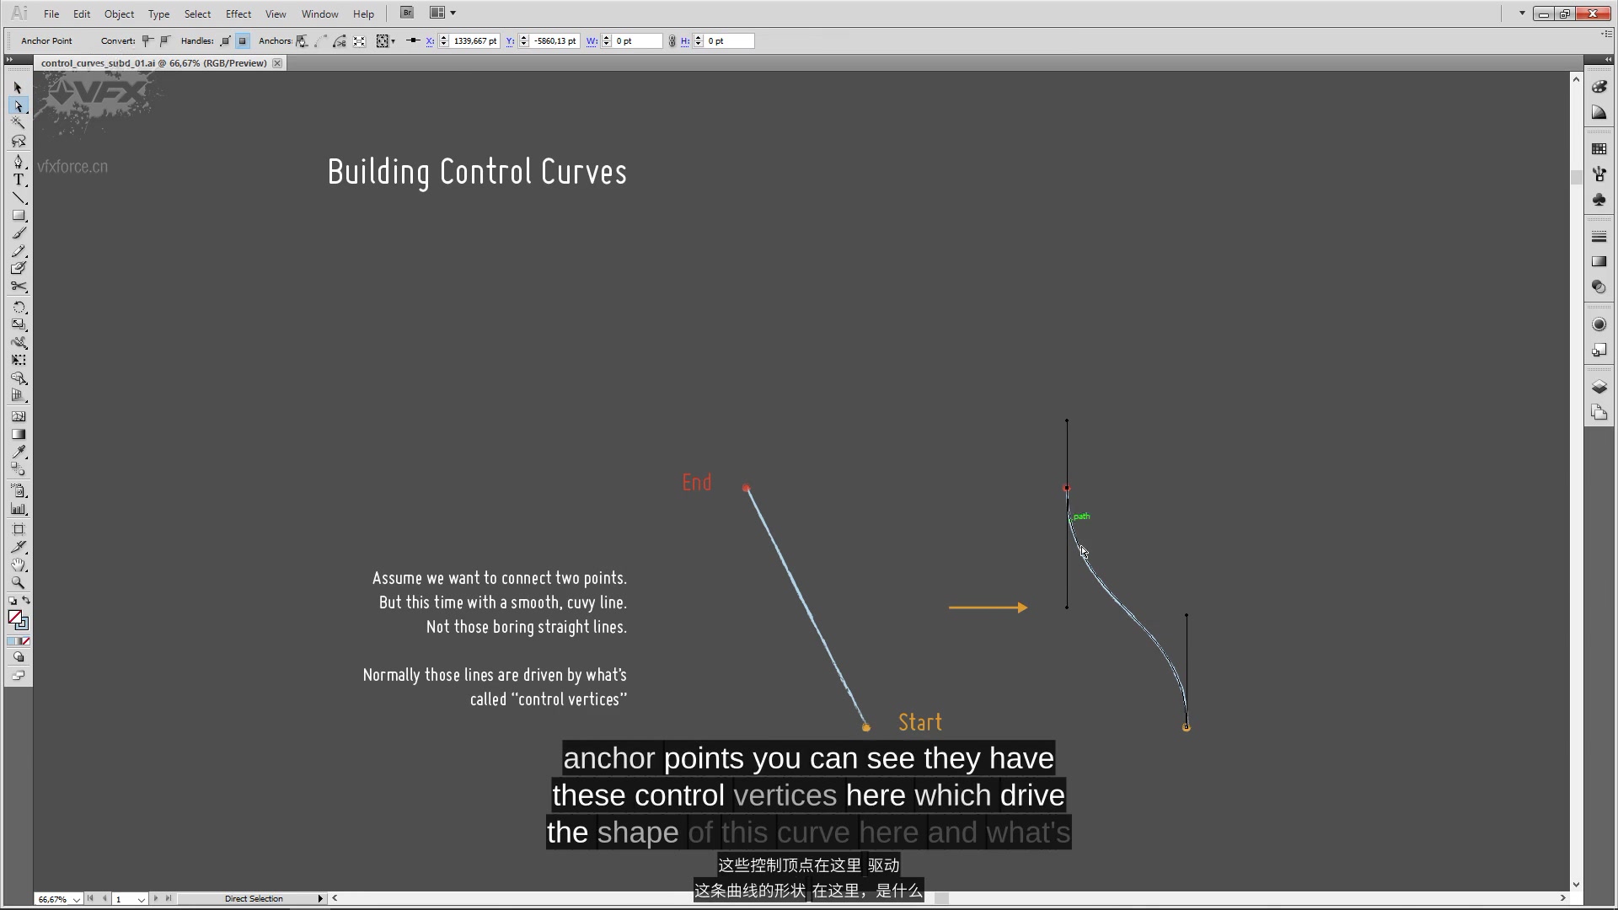Image resolution: width=1618 pixels, height=910 pixels.
Task: Convert selected anchor to smooth
Action: 165,40
